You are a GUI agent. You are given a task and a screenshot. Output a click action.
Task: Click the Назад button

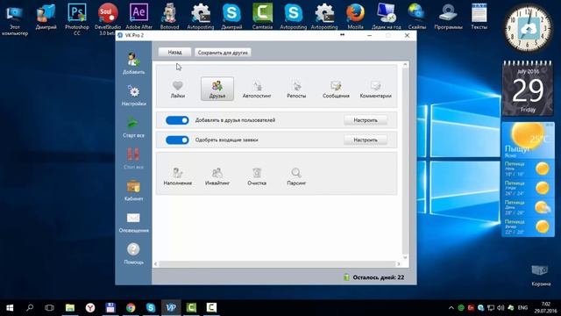click(x=174, y=53)
